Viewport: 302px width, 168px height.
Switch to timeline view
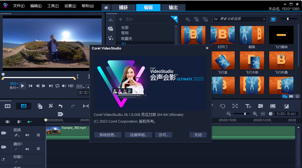click(24, 106)
